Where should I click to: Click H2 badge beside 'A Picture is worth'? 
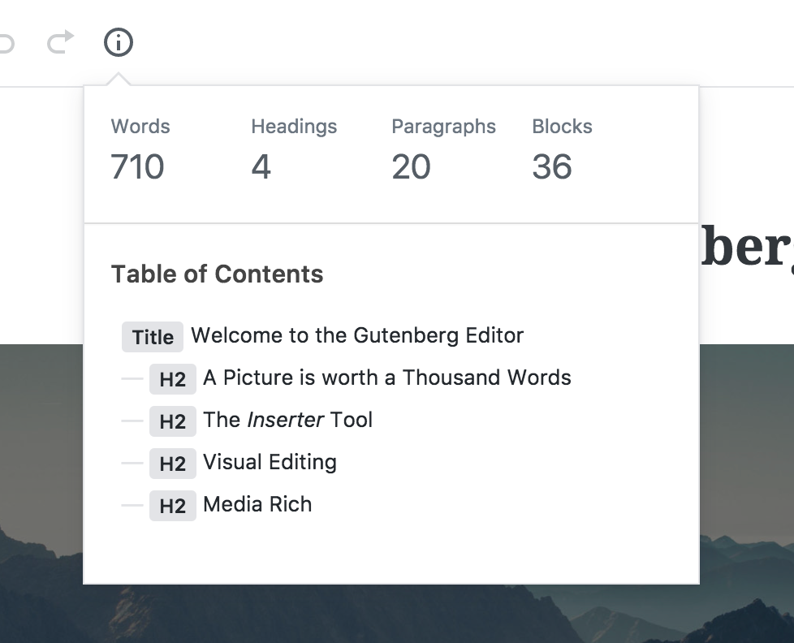[x=173, y=379]
